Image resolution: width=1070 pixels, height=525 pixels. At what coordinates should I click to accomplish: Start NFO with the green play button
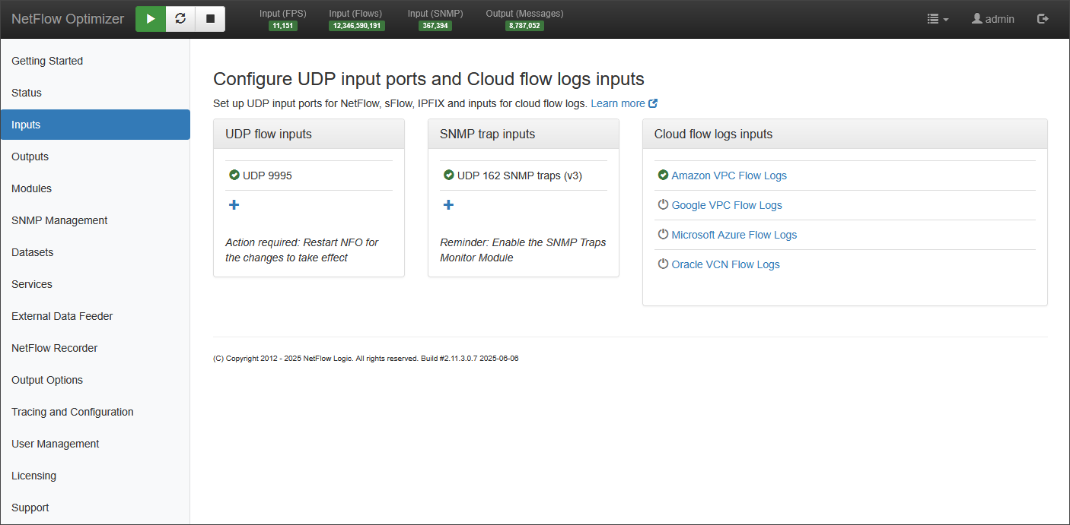[x=151, y=19]
